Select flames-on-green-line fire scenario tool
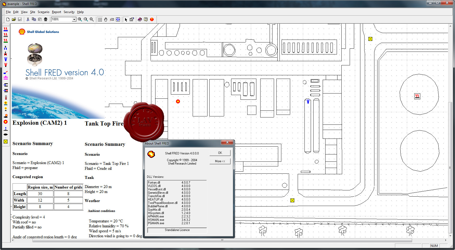Image resolution: width=455 pixels, height=250 pixels. point(5,41)
